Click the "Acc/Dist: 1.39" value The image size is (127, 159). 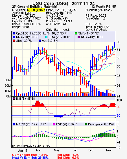point(21,13)
